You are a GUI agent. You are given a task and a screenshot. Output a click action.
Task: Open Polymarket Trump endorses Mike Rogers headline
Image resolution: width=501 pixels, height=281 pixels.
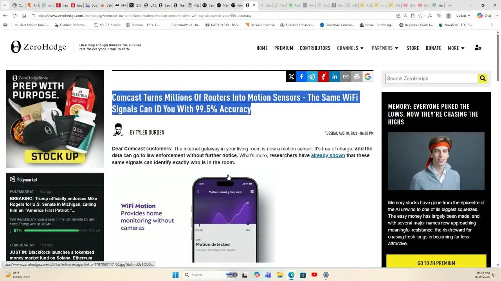[x=54, y=205]
